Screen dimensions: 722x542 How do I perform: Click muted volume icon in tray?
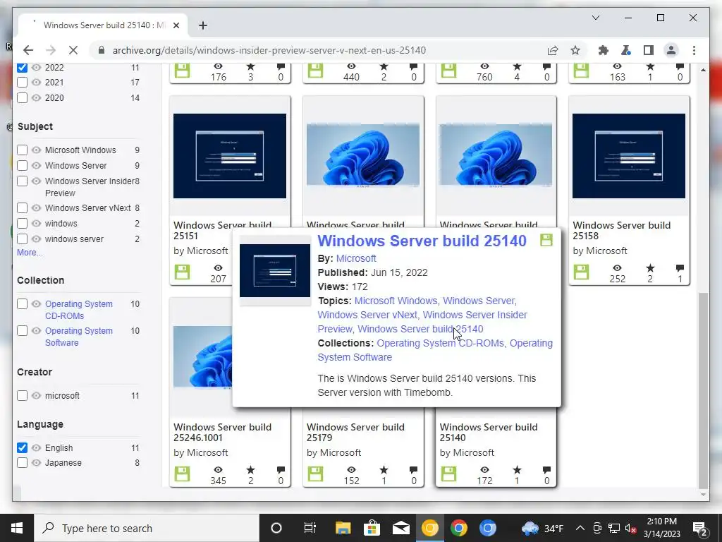pyautogui.click(x=631, y=528)
